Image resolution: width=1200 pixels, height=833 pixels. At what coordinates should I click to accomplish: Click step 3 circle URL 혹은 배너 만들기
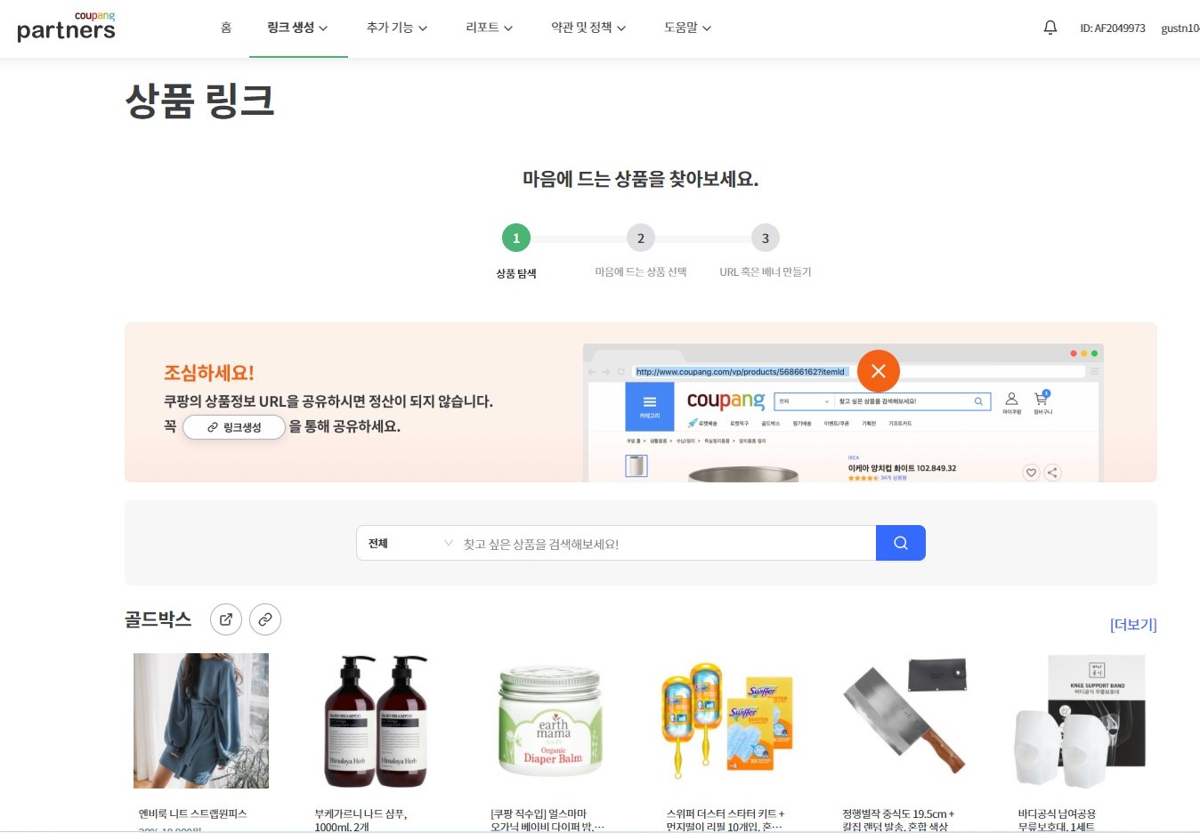766,238
